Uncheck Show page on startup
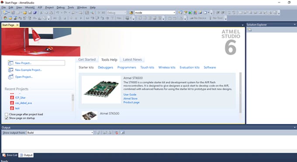The height and width of the screenshot is (162, 297). (7, 118)
